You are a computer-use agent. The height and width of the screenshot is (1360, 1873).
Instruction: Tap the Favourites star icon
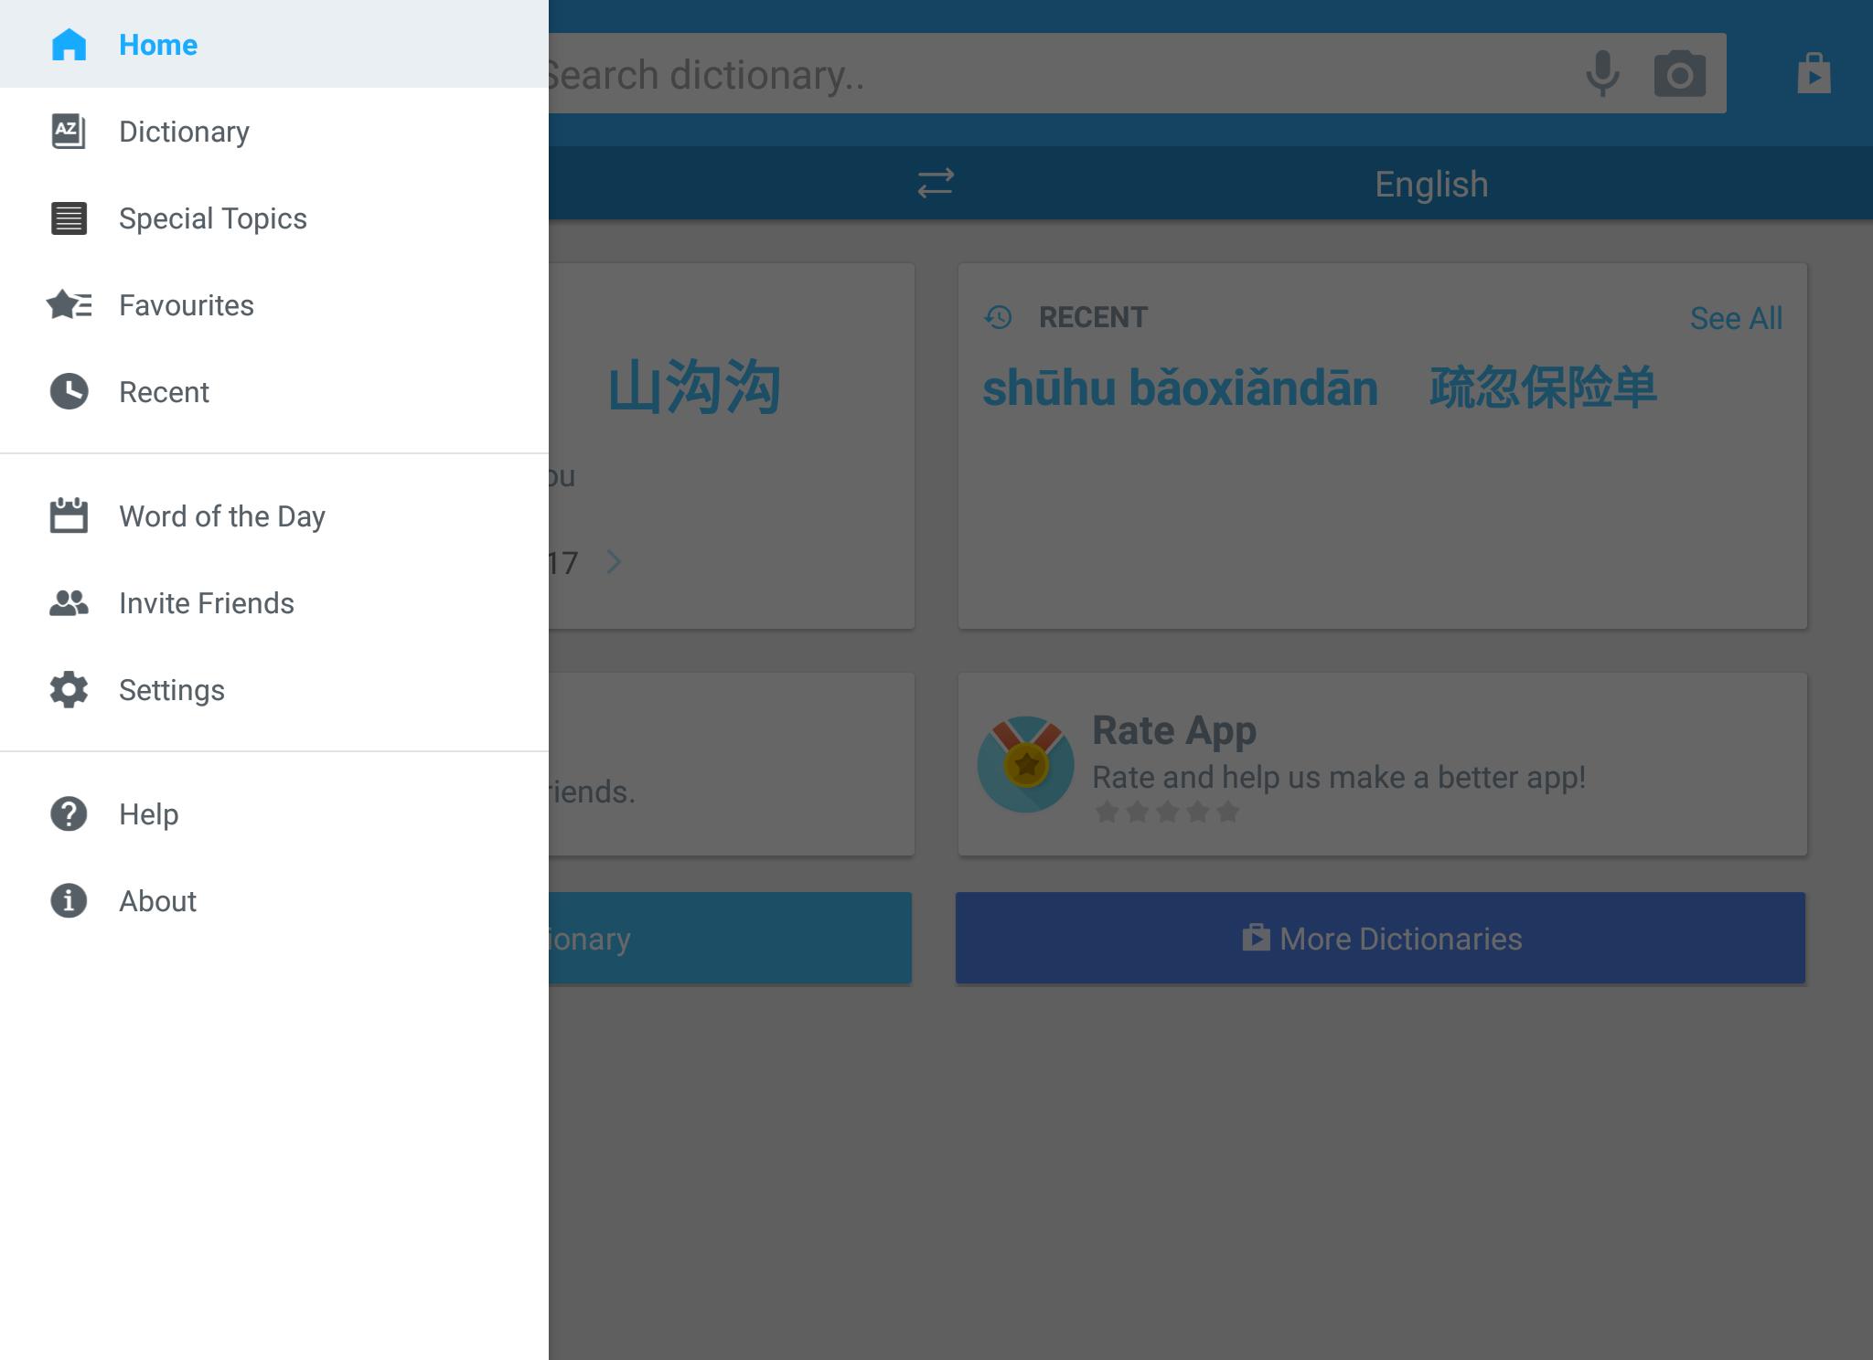point(69,304)
